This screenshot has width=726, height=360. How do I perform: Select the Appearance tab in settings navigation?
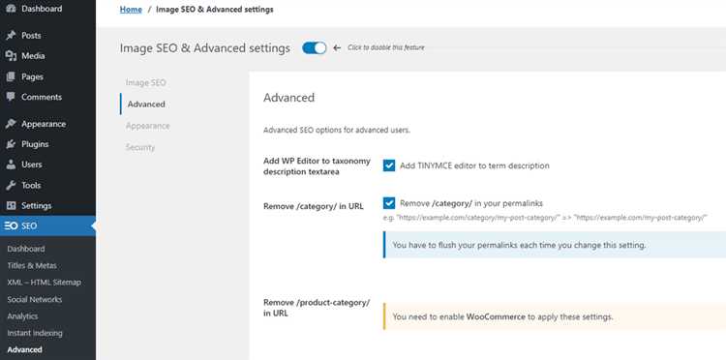tap(148, 126)
